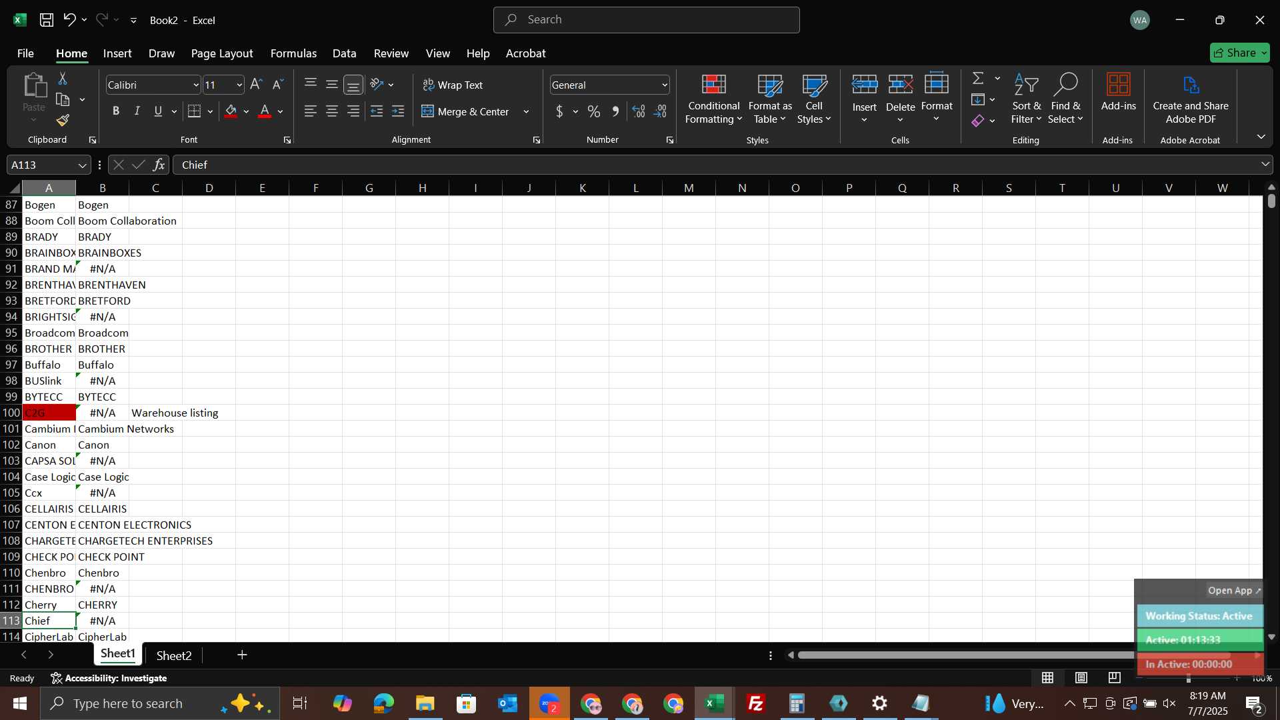This screenshot has width=1280, height=720.
Task: Click the Percent Style icon
Action: (594, 111)
